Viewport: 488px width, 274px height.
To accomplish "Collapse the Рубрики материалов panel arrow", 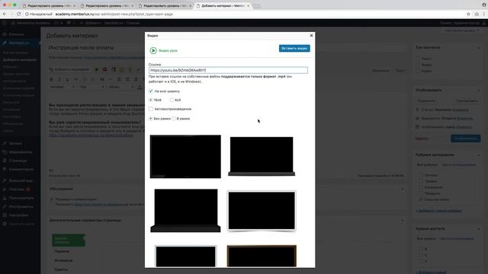I will 479,155.
